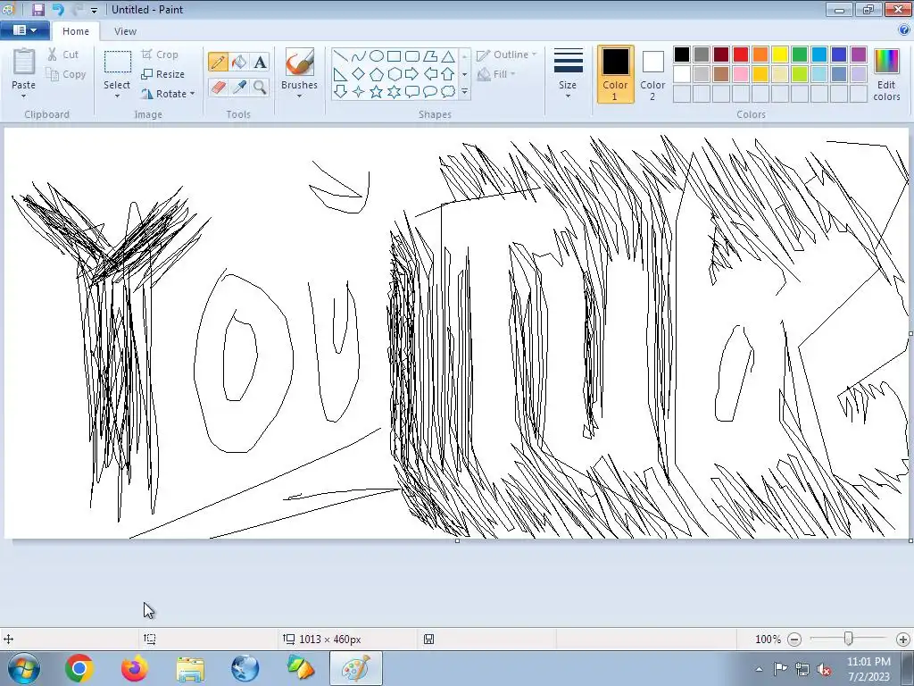Select the Fill with color bucket tool
The image size is (914, 686).
pyautogui.click(x=239, y=62)
